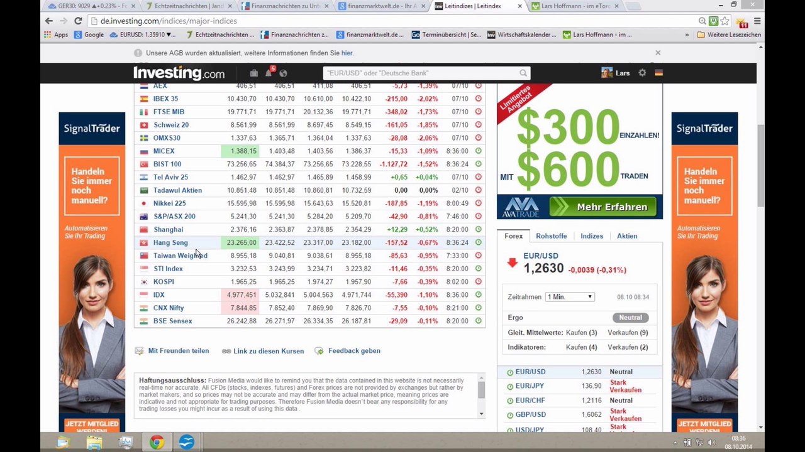Click Mehr Erfahren in the AvaTrade ad
The width and height of the screenshot is (805, 452).
click(x=602, y=207)
